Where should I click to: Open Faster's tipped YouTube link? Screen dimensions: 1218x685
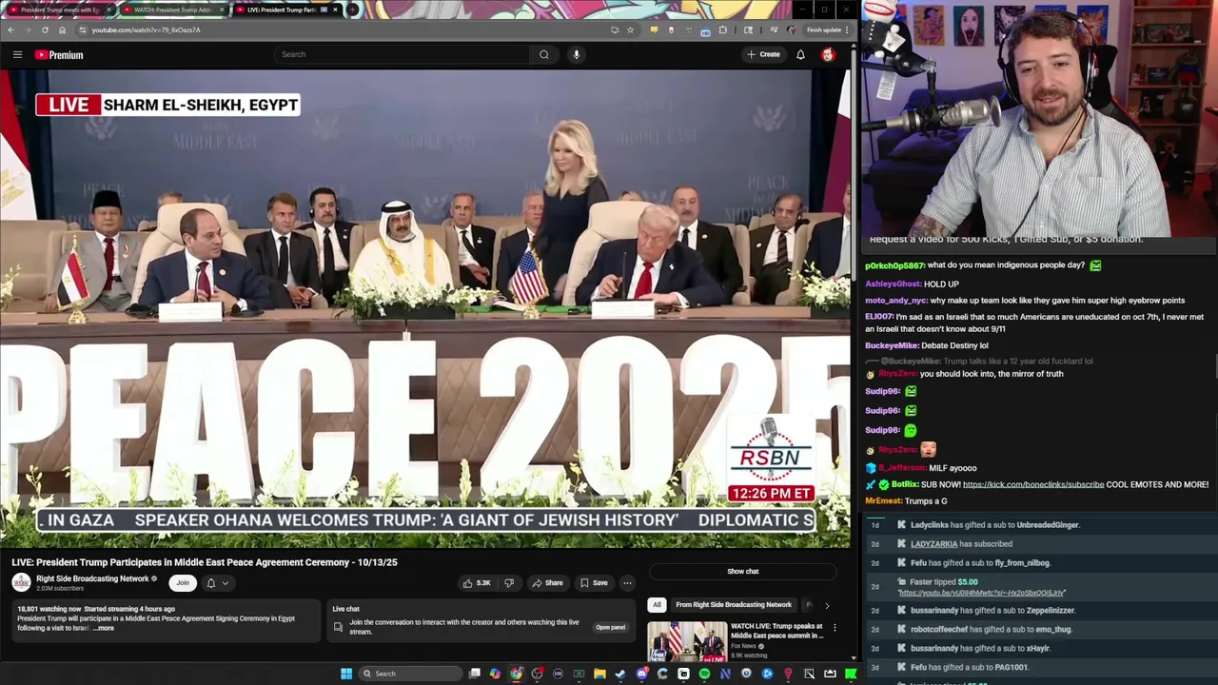pyautogui.click(x=981, y=594)
